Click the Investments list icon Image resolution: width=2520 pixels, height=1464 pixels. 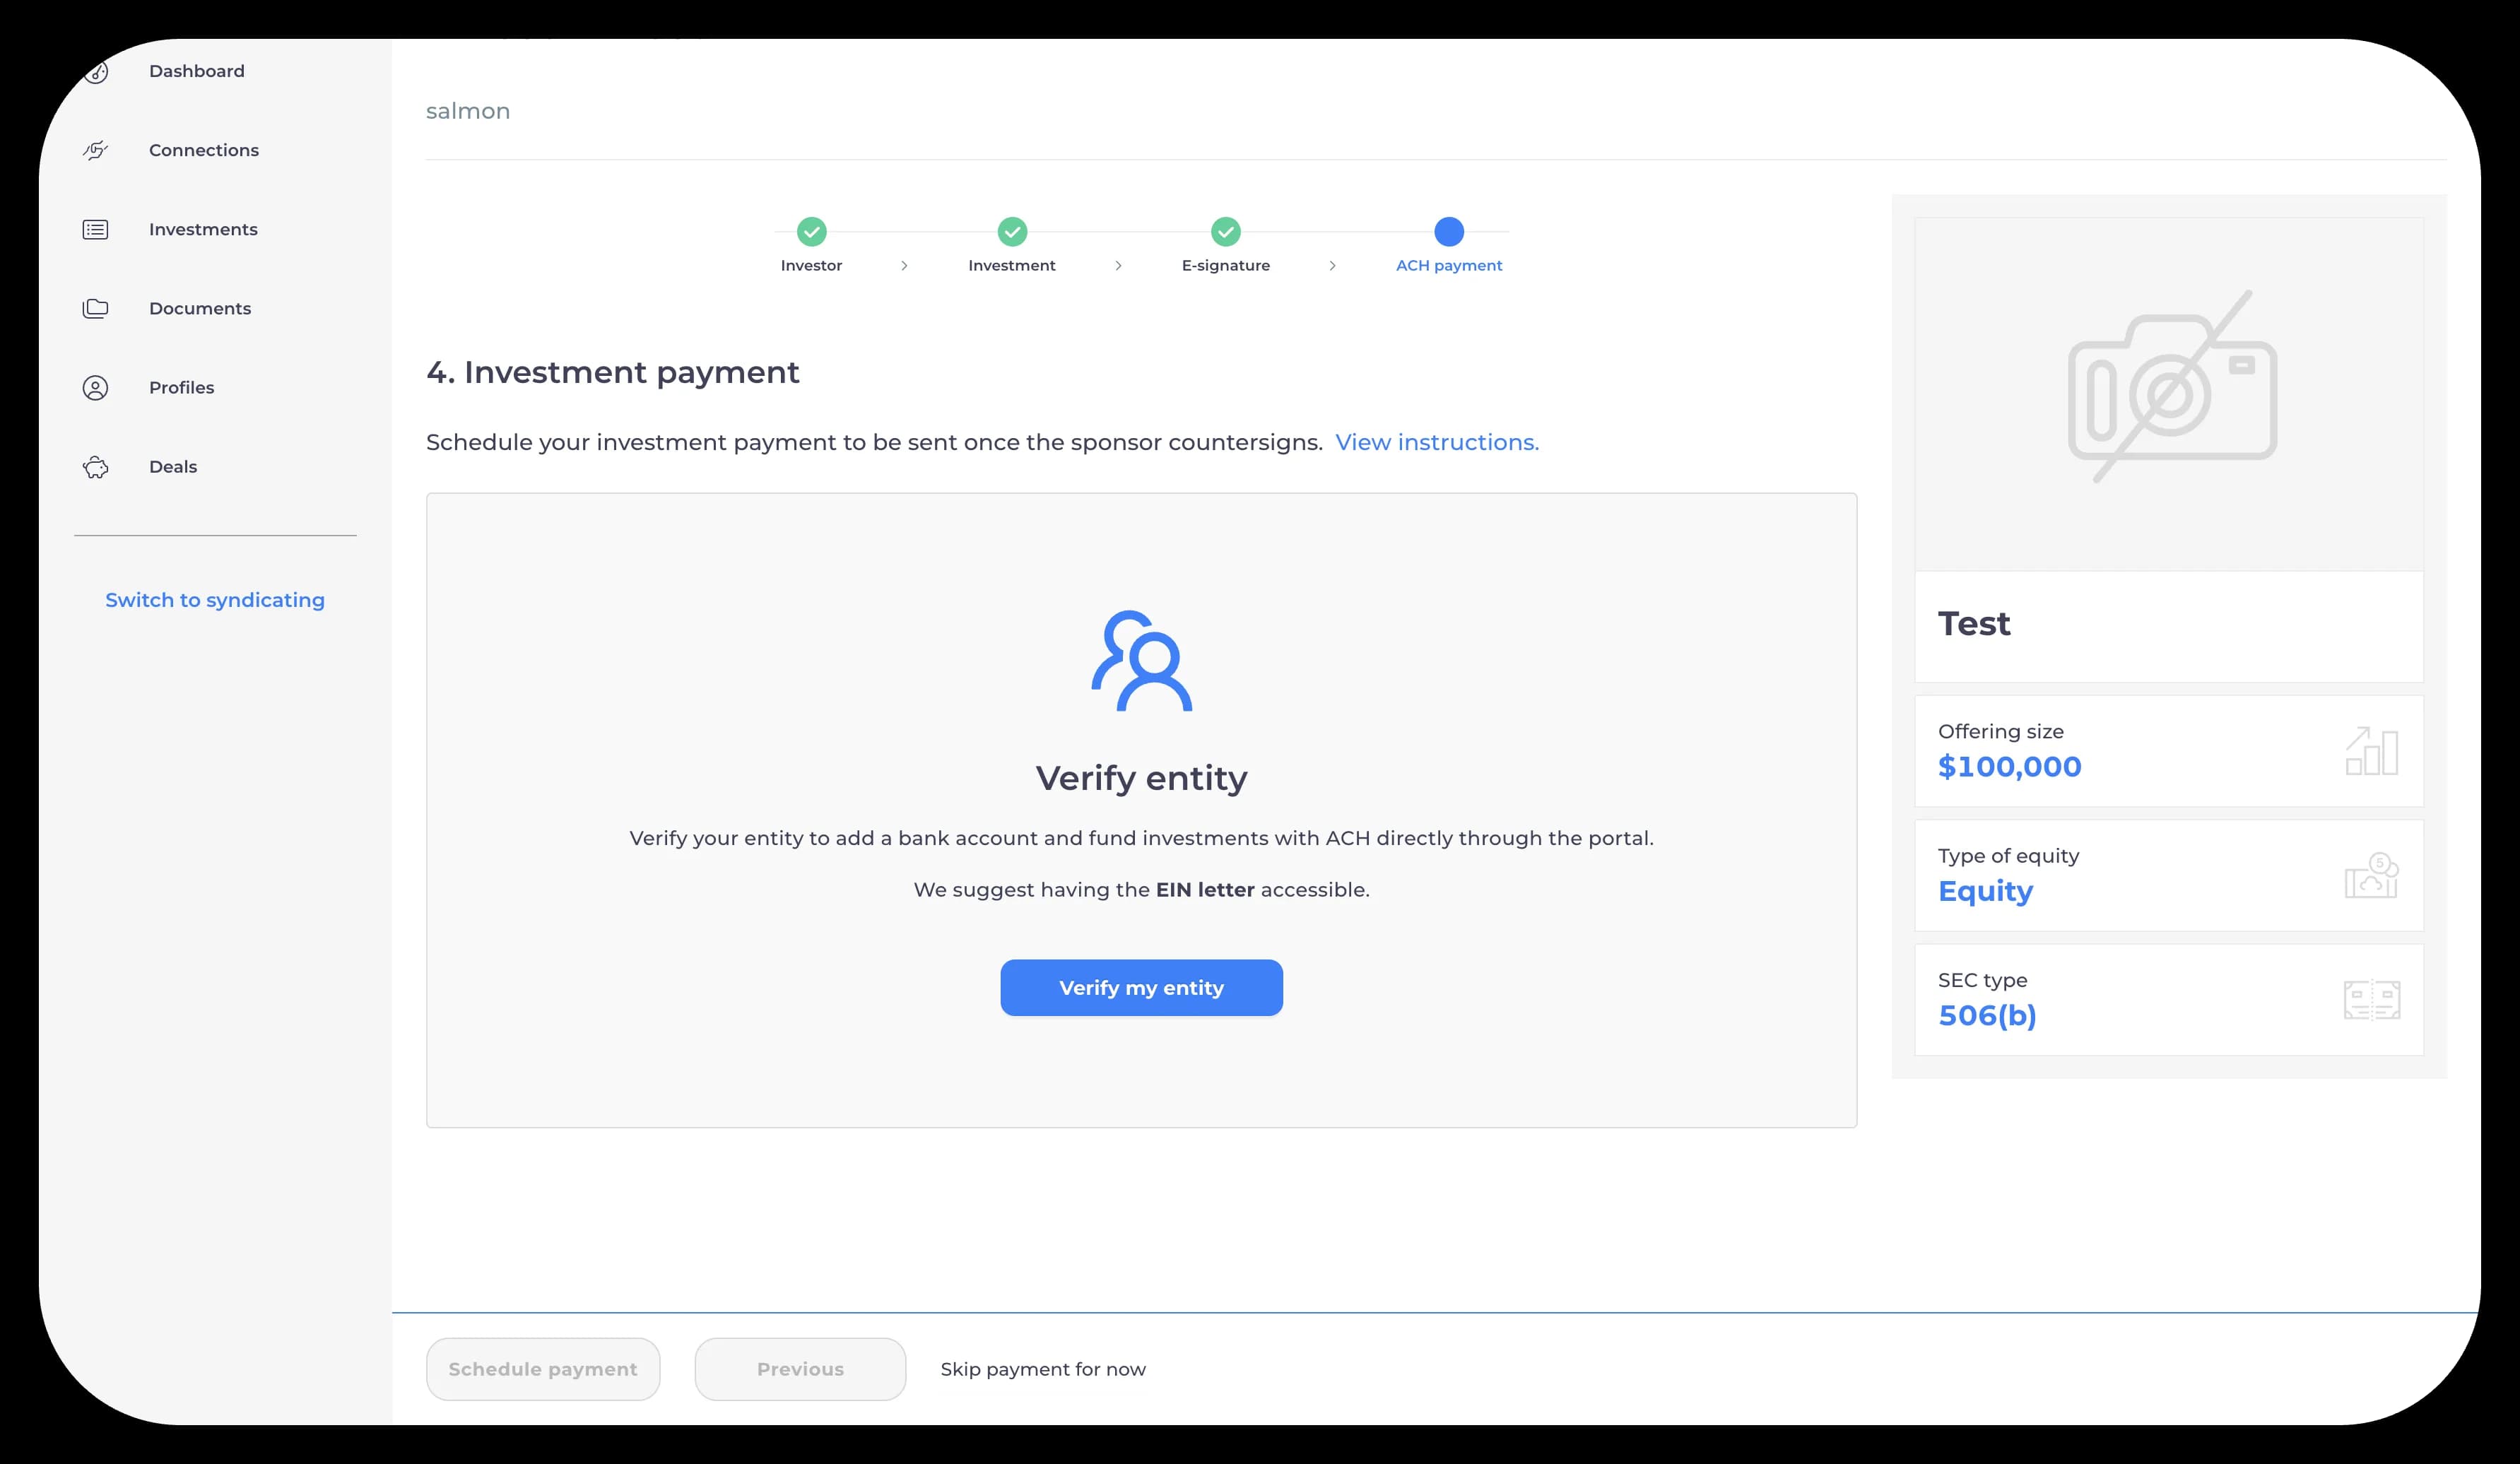coord(95,230)
